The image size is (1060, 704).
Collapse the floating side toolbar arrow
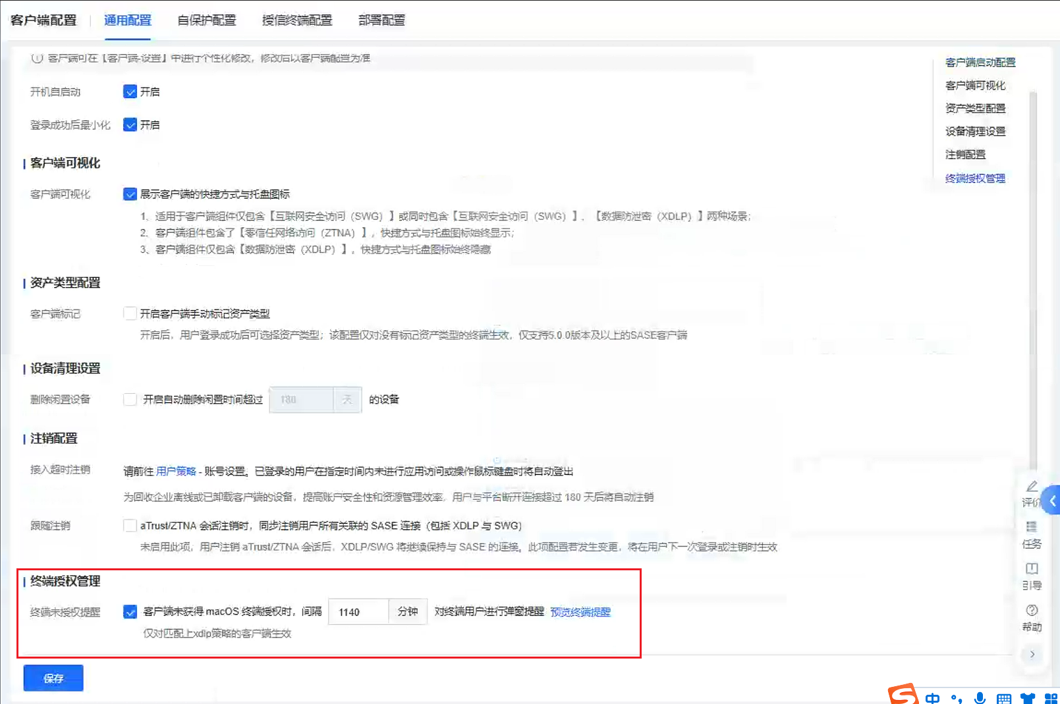pyautogui.click(x=1032, y=654)
